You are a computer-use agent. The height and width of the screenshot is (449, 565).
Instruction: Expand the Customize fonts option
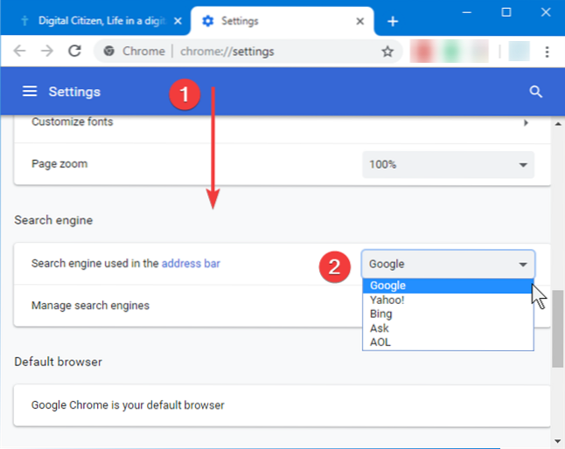click(526, 122)
